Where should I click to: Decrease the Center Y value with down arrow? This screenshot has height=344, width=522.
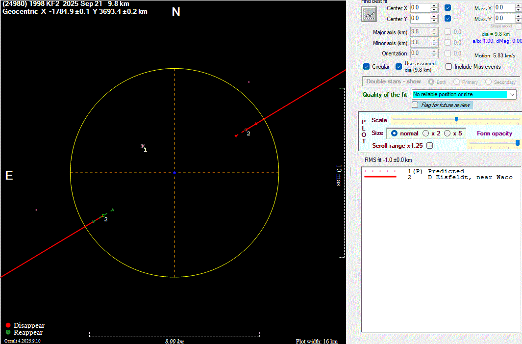tap(434, 21)
